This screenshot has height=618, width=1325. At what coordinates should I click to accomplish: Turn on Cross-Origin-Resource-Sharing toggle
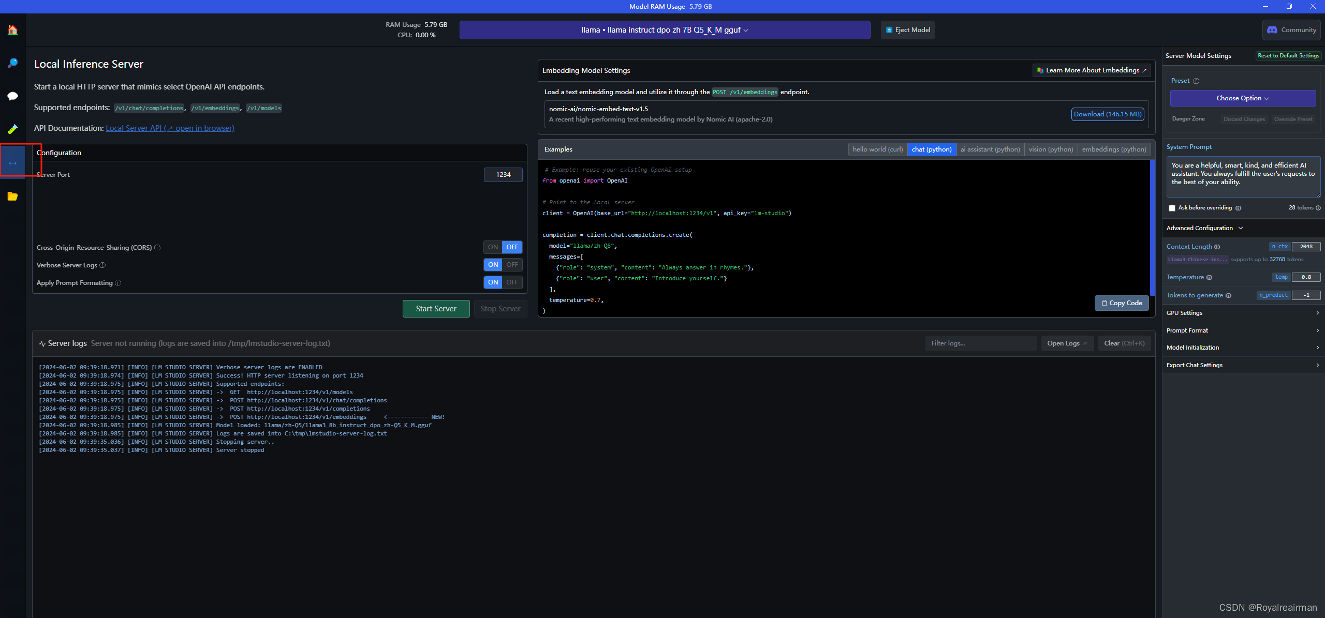click(x=493, y=247)
